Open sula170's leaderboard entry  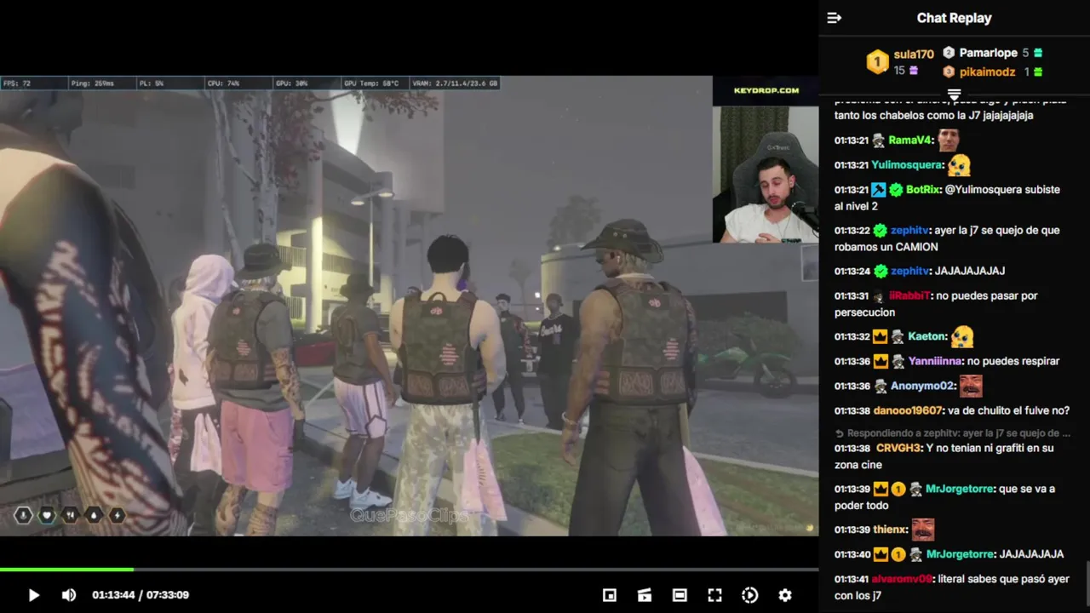[x=914, y=54]
